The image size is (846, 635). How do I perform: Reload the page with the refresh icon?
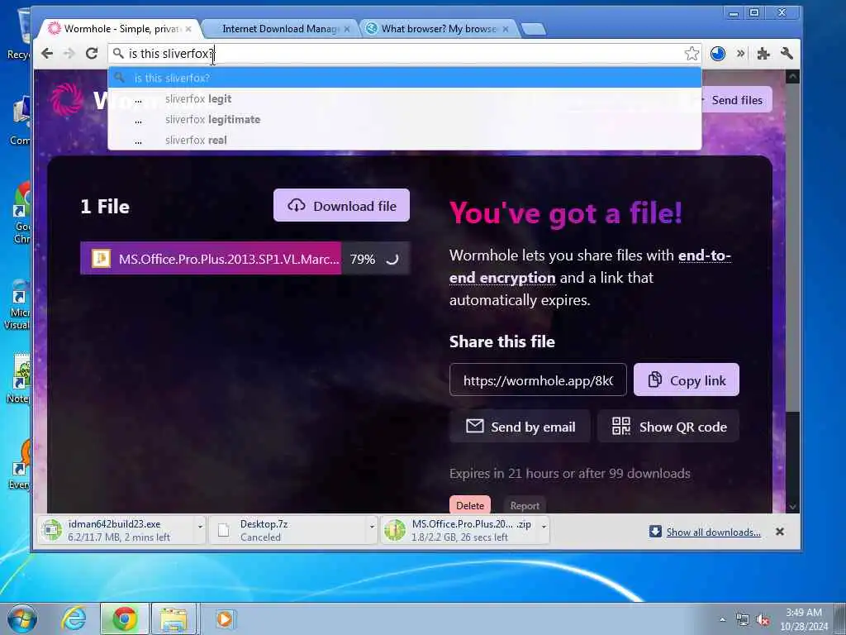(x=92, y=54)
